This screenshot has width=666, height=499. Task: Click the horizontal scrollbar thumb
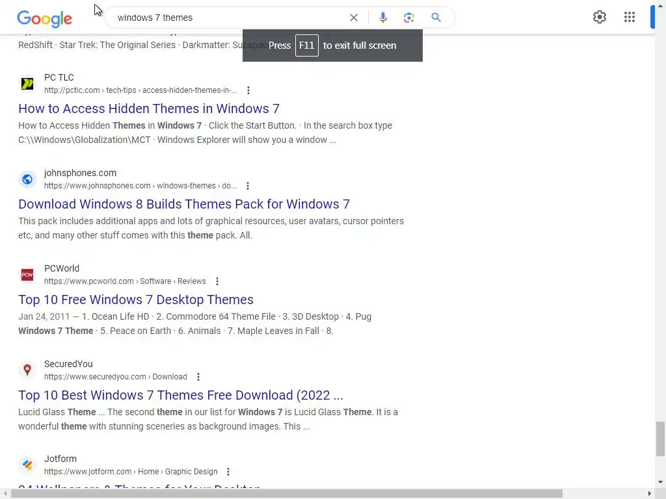pos(287,494)
